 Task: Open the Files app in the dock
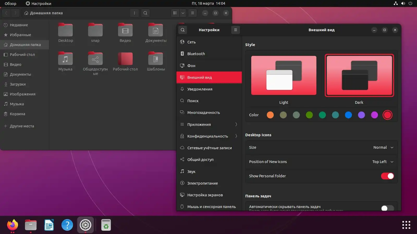click(31, 225)
